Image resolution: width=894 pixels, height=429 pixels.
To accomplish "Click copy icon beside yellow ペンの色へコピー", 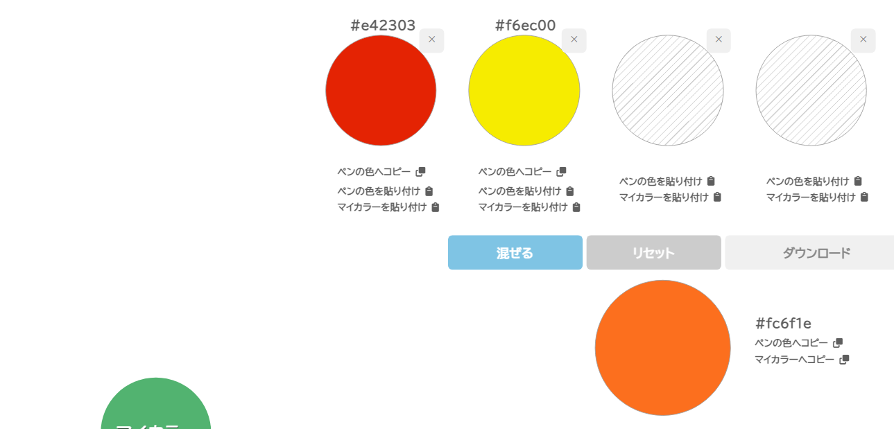I will point(561,172).
